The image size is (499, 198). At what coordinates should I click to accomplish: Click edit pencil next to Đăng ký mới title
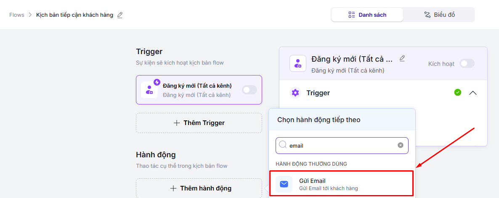pyautogui.click(x=402, y=58)
